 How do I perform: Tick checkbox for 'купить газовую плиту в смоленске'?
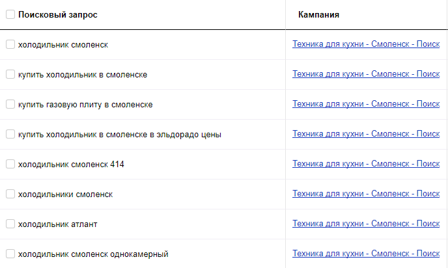(10, 104)
